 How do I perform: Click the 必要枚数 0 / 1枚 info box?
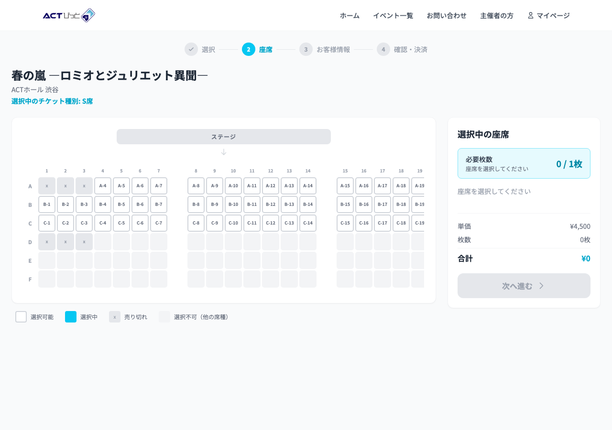[x=524, y=163]
